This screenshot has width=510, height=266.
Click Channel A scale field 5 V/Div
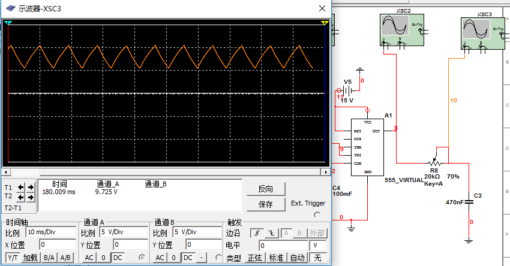tap(124, 232)
